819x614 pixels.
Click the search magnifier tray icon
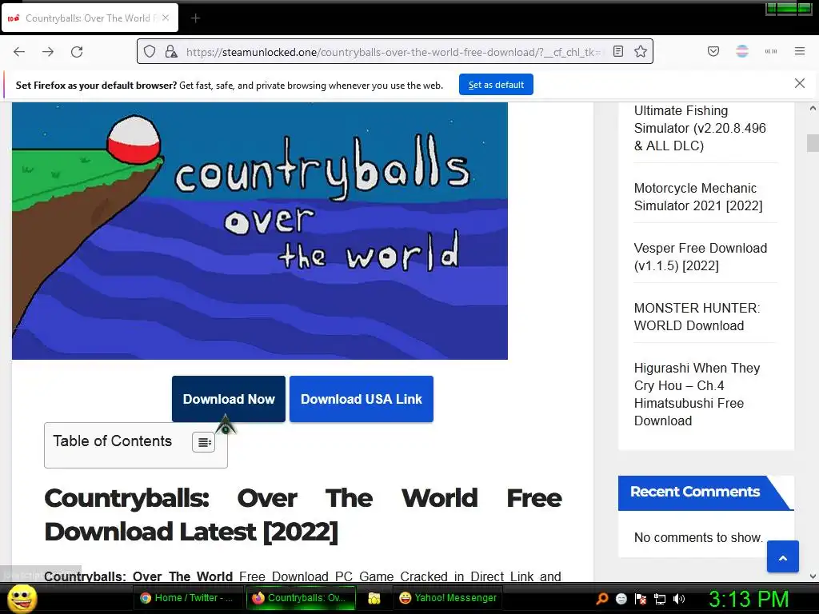click(x=602, y=598)
